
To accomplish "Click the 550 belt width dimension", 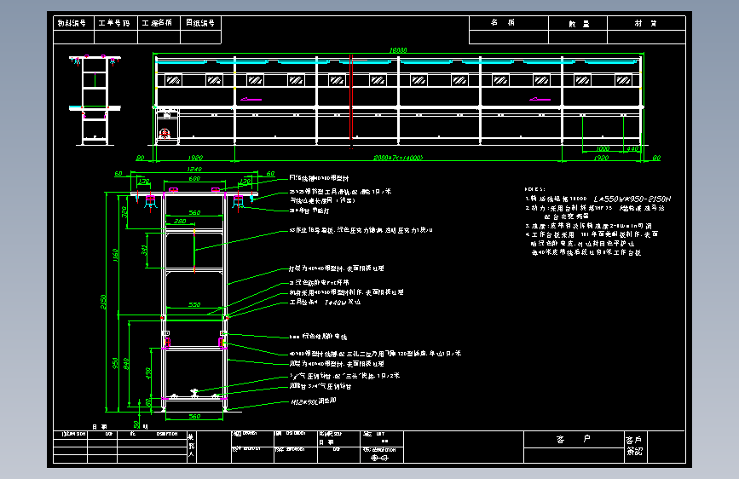I will 194,304.
